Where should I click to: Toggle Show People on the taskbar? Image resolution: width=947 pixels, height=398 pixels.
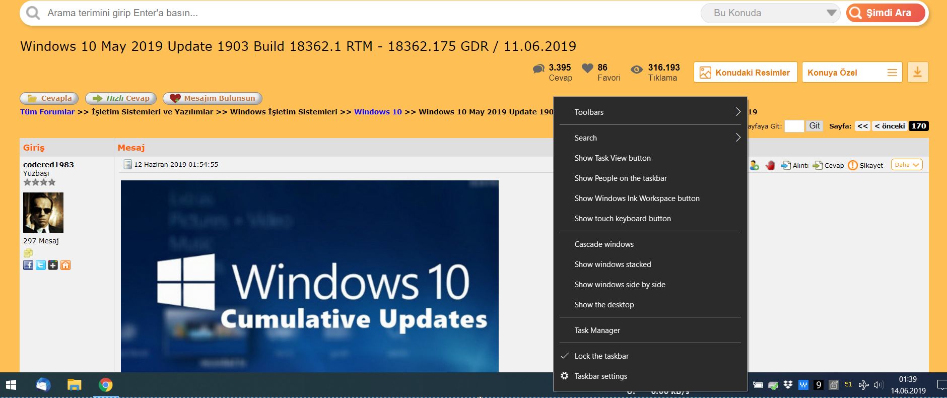(x=650, y=178)
